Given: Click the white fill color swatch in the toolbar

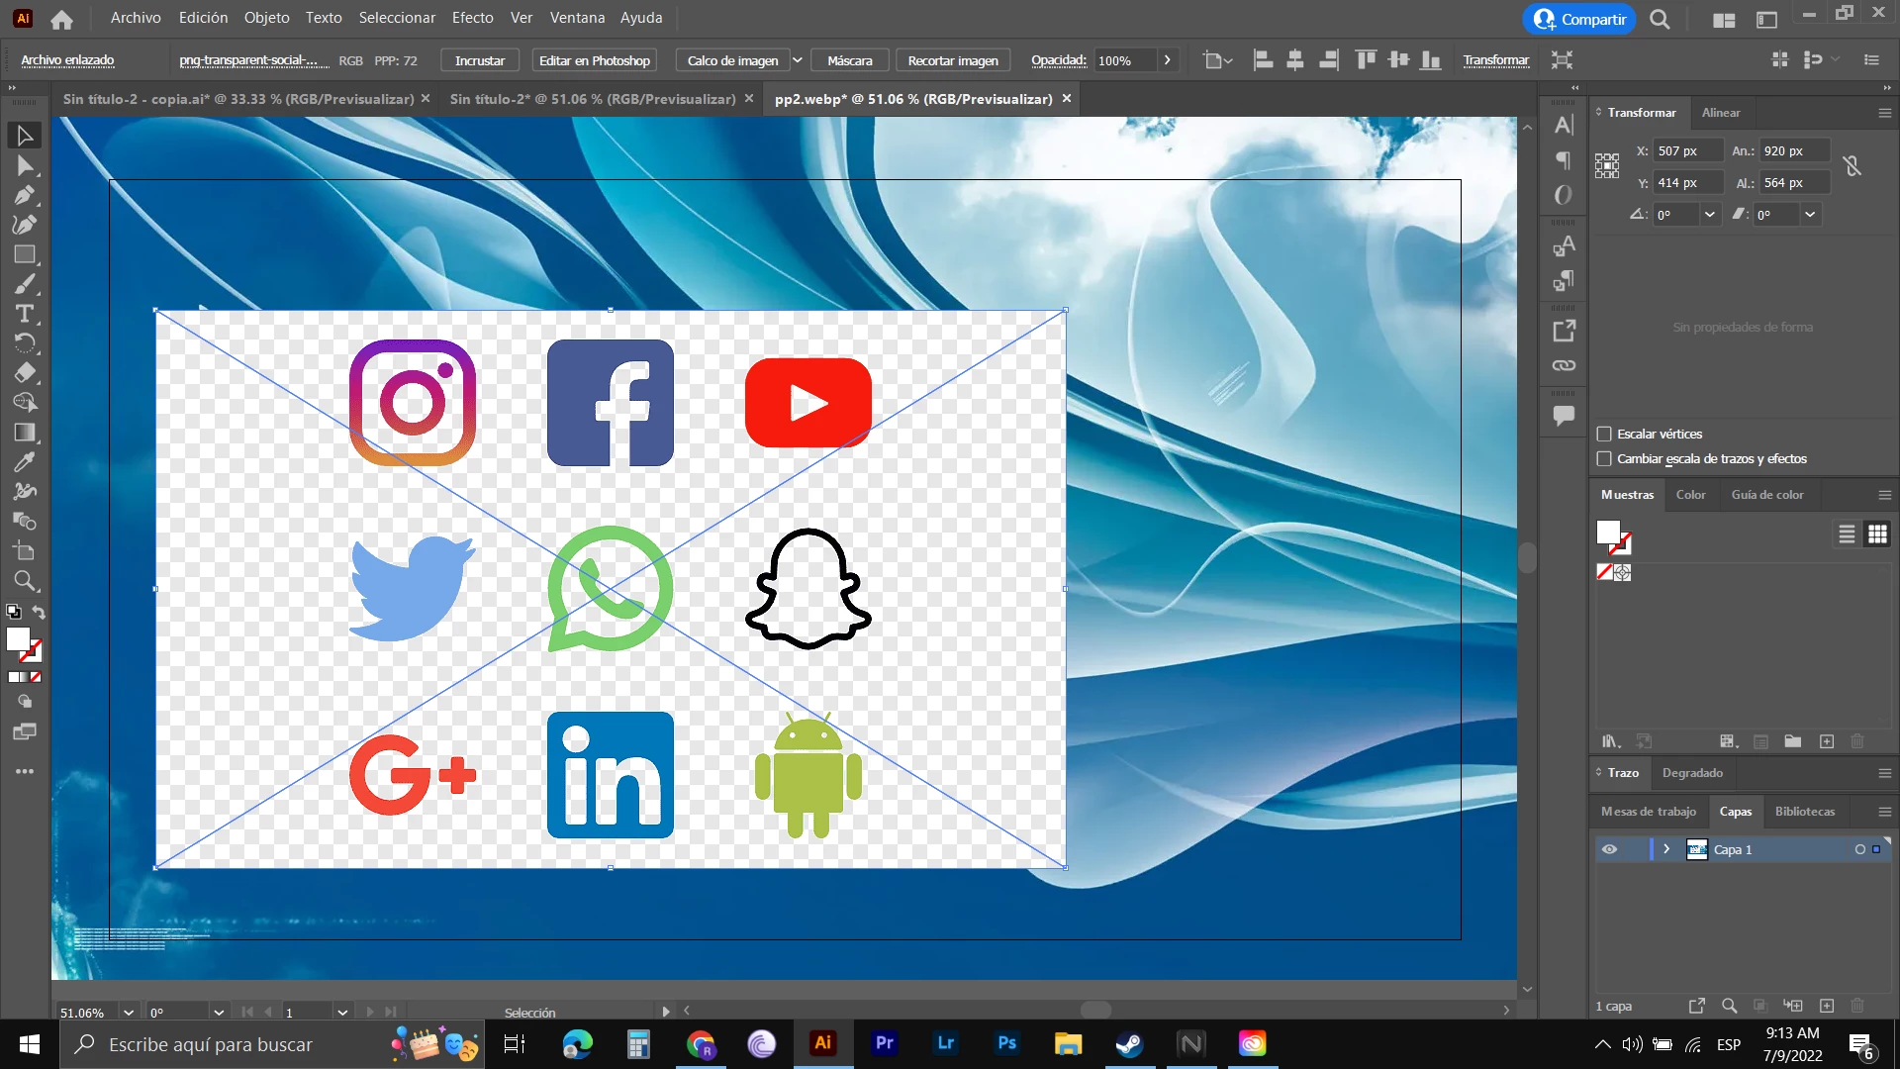Looking at the screenshot, I should (18, 639).
